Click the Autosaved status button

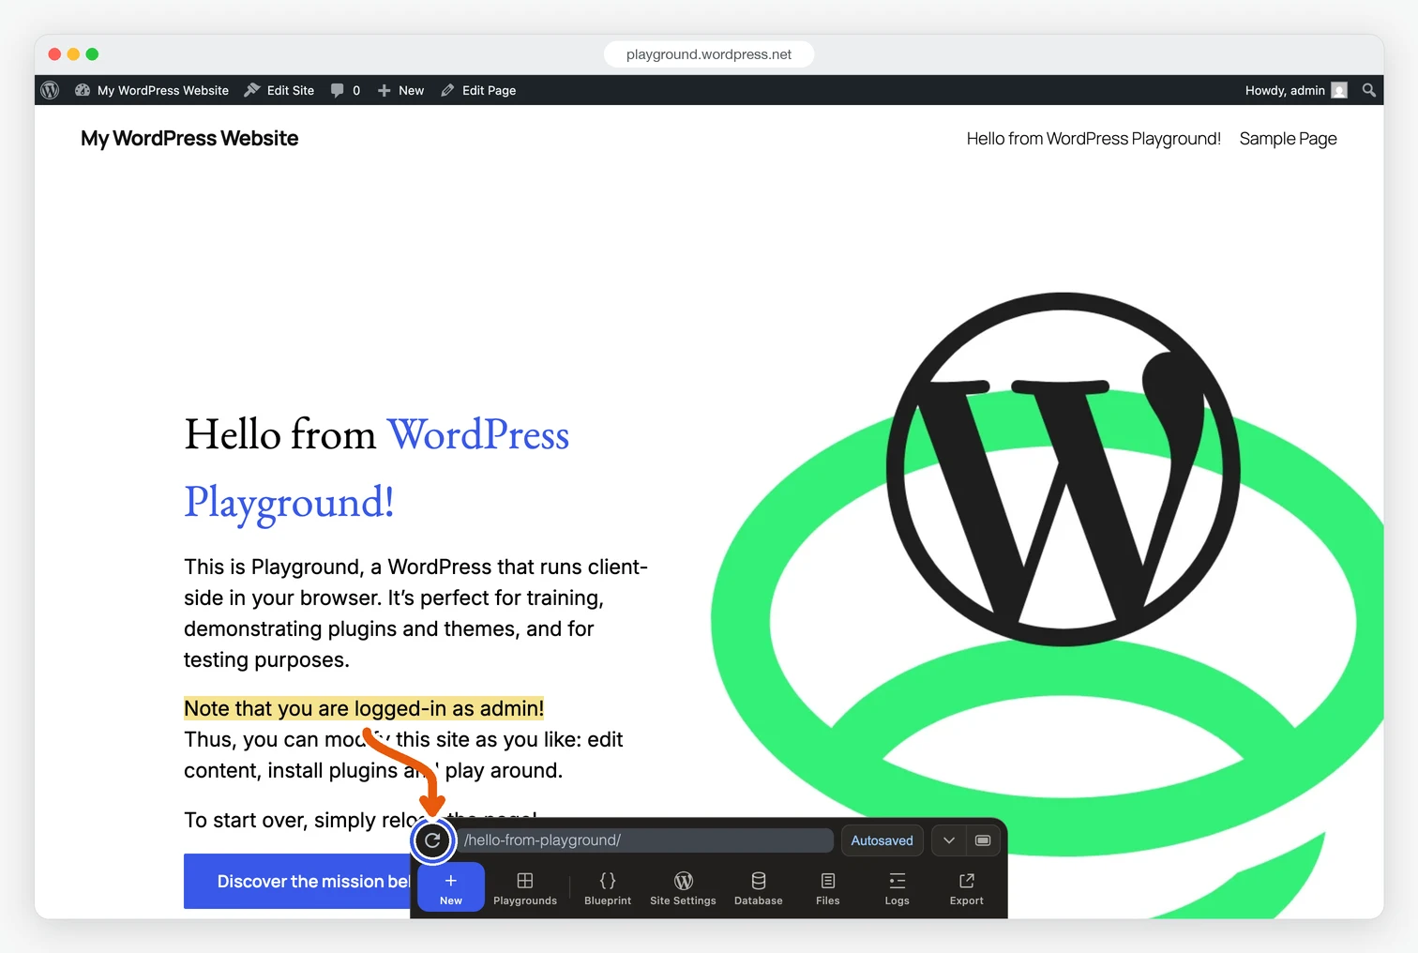[x=882, y=840]
